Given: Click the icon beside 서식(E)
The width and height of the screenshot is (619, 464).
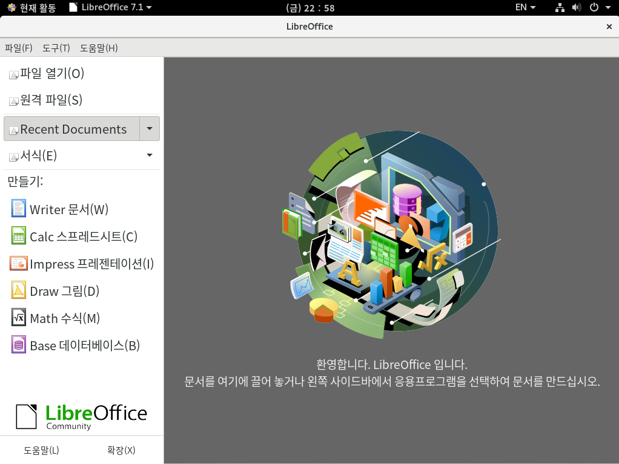Looking at the screenshot, I should 14,157.
